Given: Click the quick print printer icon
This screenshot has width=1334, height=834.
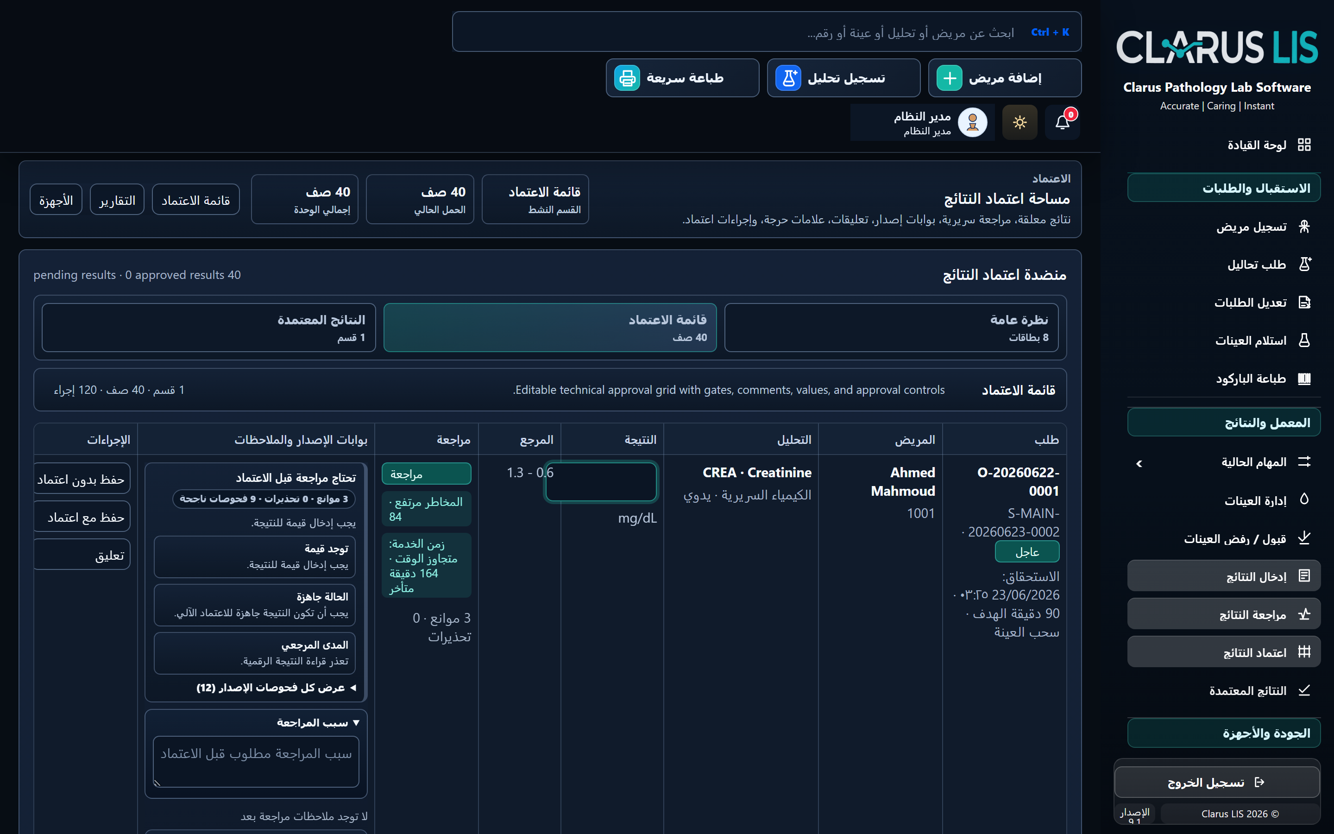Looking at the screenshot, I should [x=627, y=78].
